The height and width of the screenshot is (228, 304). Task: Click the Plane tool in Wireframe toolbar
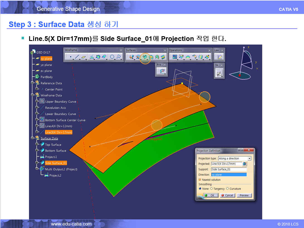(84, 57)
